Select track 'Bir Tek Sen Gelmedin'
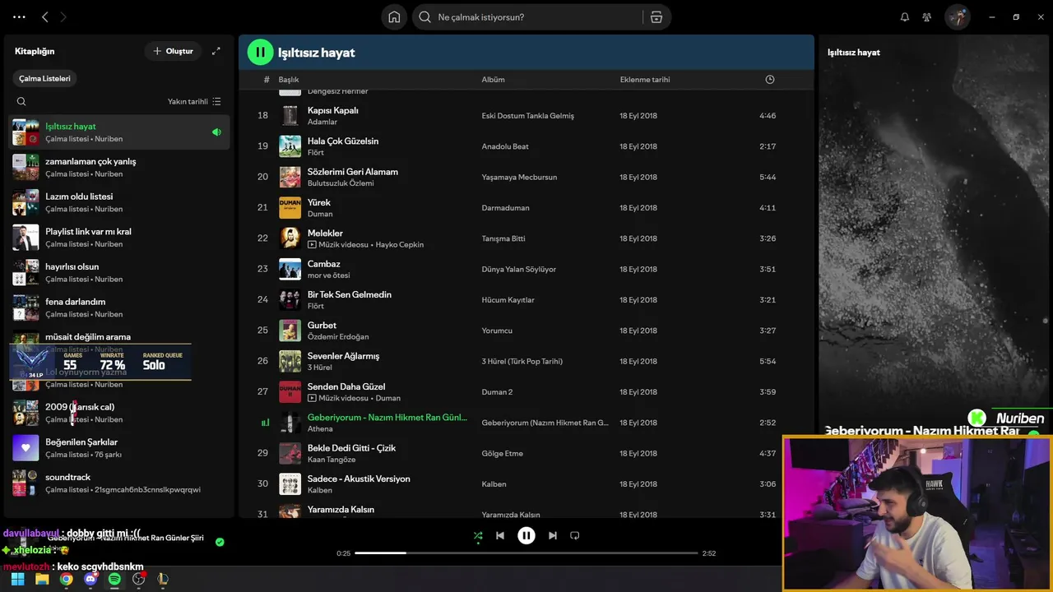1053x592 pixels. 526,299
